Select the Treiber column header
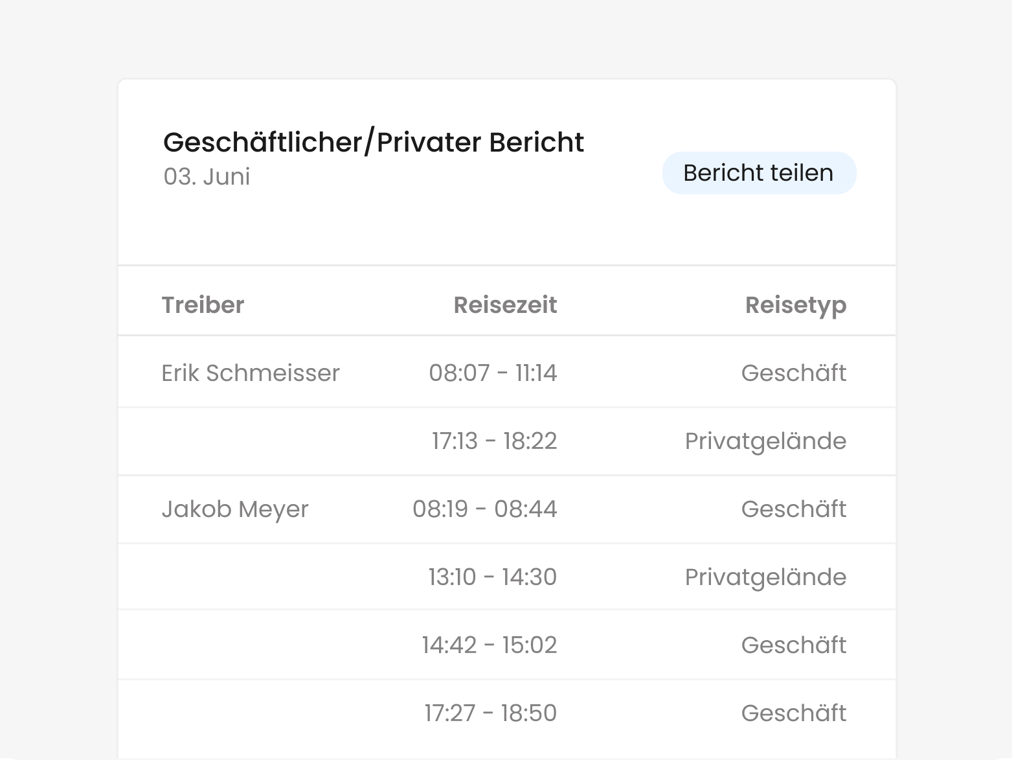Viewport: 1014px width, 760px height. point(203,305)
